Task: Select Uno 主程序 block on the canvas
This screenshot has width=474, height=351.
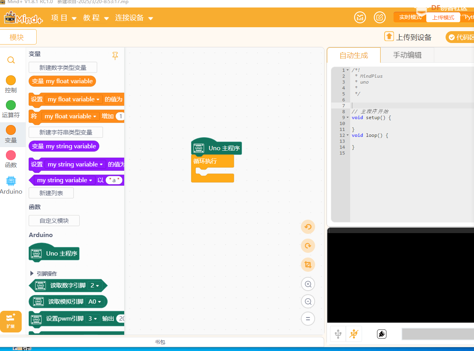Action: tap(216, 147)
